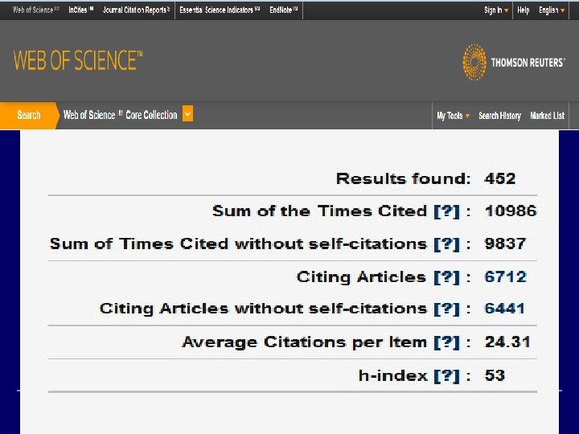
Task: Open the My Tools menu
Action: pyautogui.click(x=453, y=116)
